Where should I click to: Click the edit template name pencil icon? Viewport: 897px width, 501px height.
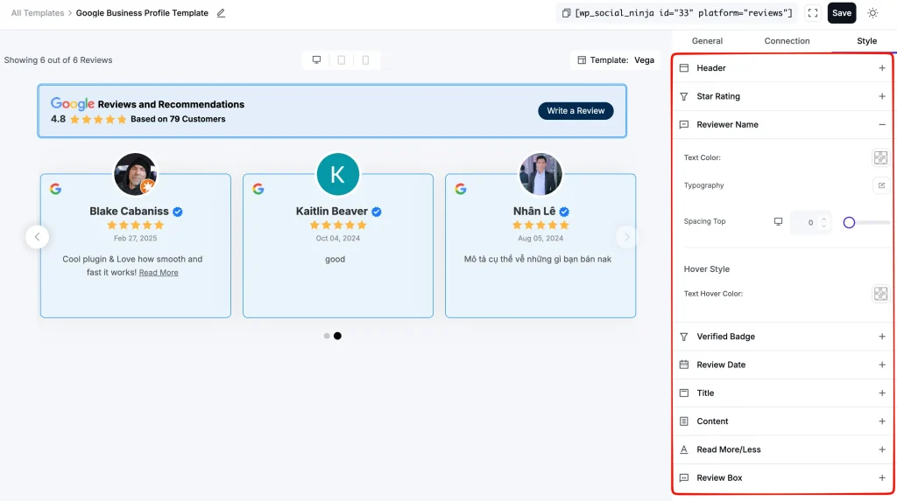[x=221, y=13]
